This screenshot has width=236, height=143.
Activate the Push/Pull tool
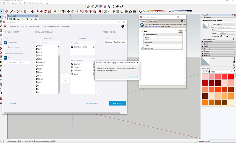[32, 11]
